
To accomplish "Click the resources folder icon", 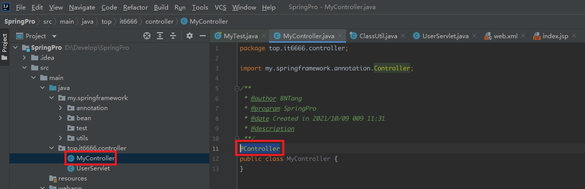I will click(53, 178).
